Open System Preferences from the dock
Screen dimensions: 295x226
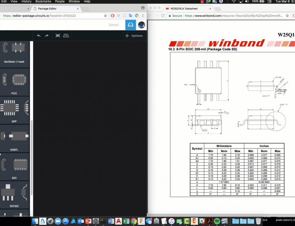[x=96, y=221]
